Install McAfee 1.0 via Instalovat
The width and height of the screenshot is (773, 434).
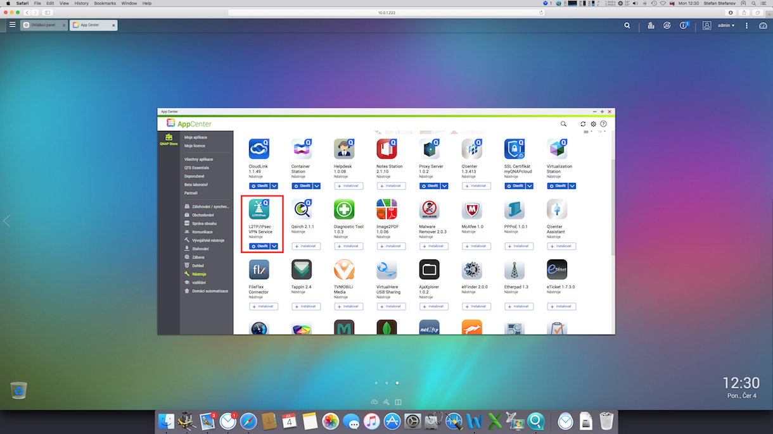pyautogui.click(x=476, y=246)
